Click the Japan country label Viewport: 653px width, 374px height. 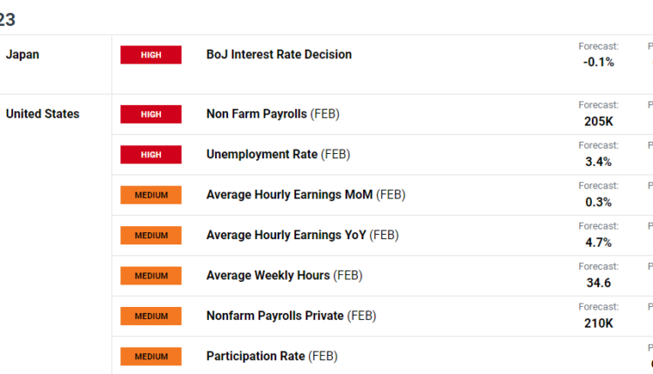(x=23, y=55)
